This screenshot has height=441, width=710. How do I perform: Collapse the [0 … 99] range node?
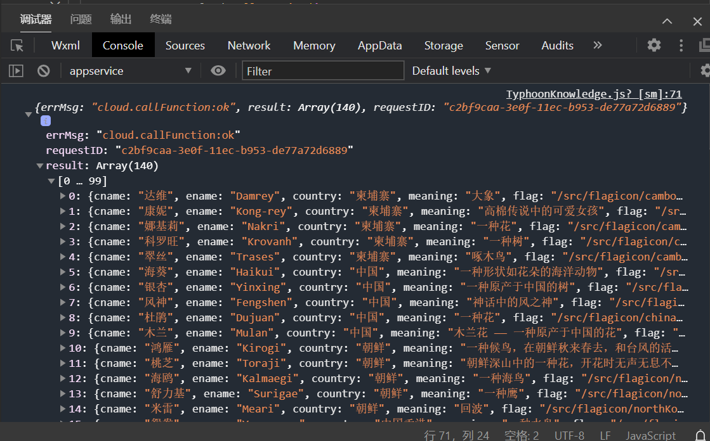point(51,181)
